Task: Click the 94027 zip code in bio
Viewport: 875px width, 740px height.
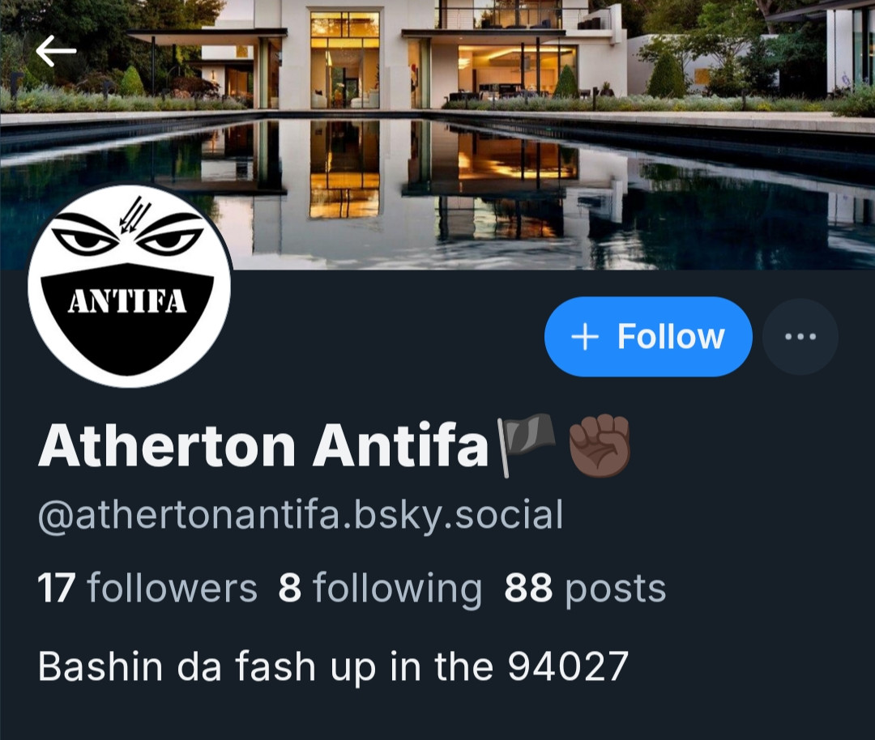Action: 567,666
